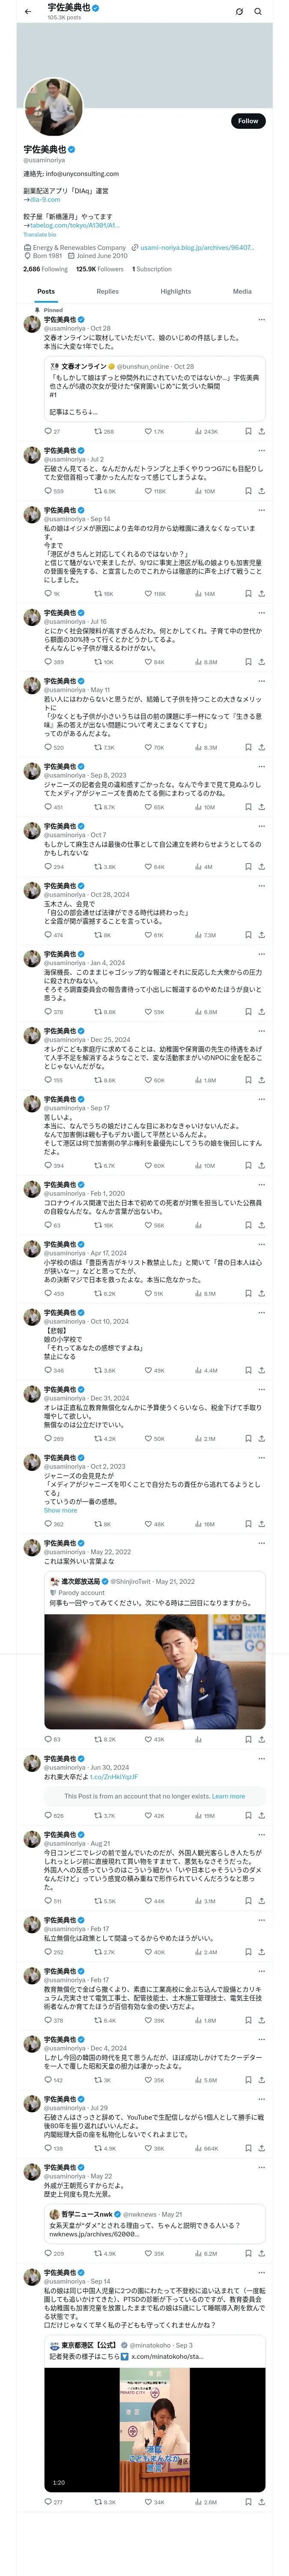Reply to the pinned Oct 28 post
289x2576 pixels.
coord(48,432)
